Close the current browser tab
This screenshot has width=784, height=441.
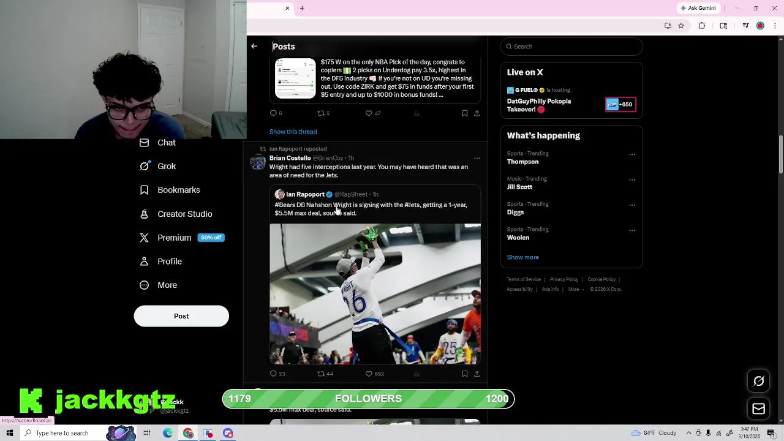coord(287,8)
